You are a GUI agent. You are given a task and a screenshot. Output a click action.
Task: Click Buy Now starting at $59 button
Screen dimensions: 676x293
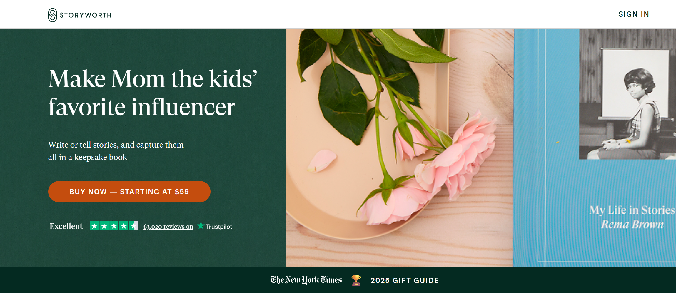129,192
